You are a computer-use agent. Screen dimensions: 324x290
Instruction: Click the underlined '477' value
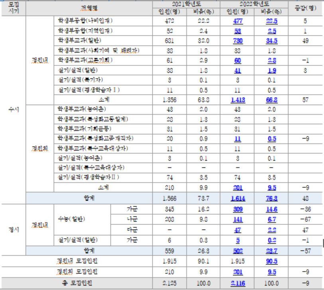tap(238, 21)
